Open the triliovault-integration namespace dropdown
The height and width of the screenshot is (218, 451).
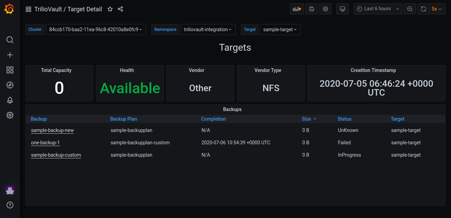pyautogui.click(x=208, y=29)
